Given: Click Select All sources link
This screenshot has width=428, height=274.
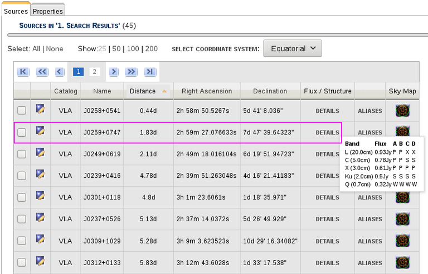Looking at the screenshot, I should pos(36,49).
